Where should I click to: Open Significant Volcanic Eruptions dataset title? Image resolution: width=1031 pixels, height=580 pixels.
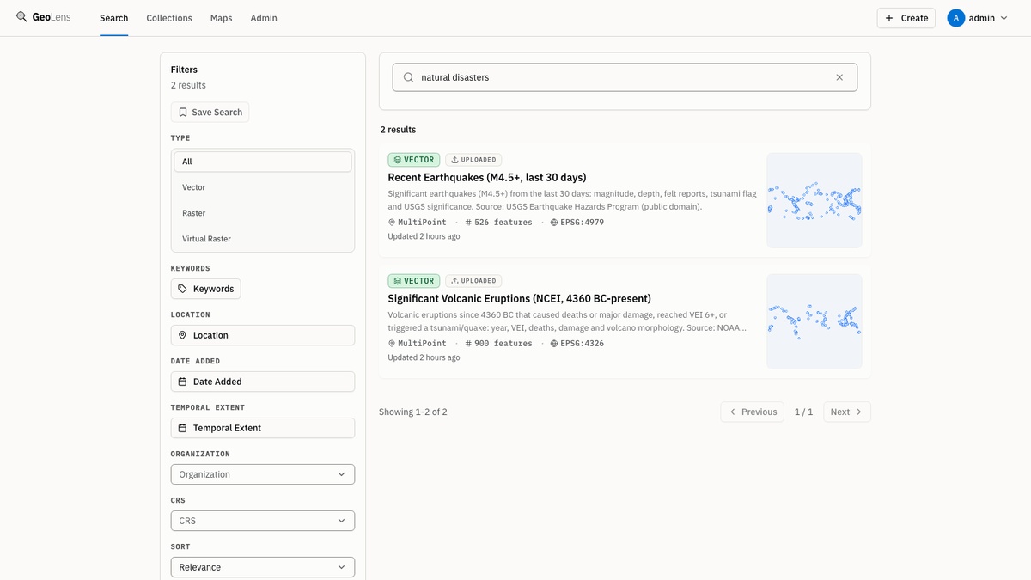(519, 298)
